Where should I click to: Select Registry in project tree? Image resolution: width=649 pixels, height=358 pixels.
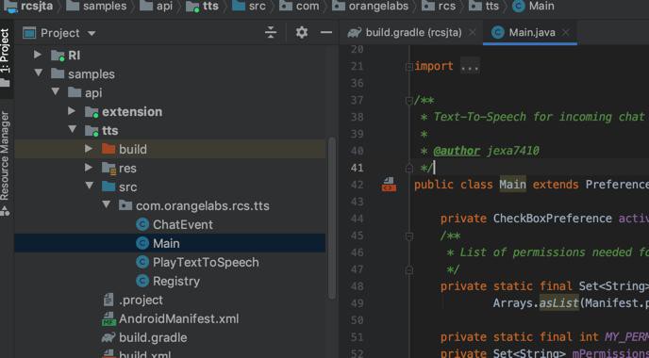(176, 281)
